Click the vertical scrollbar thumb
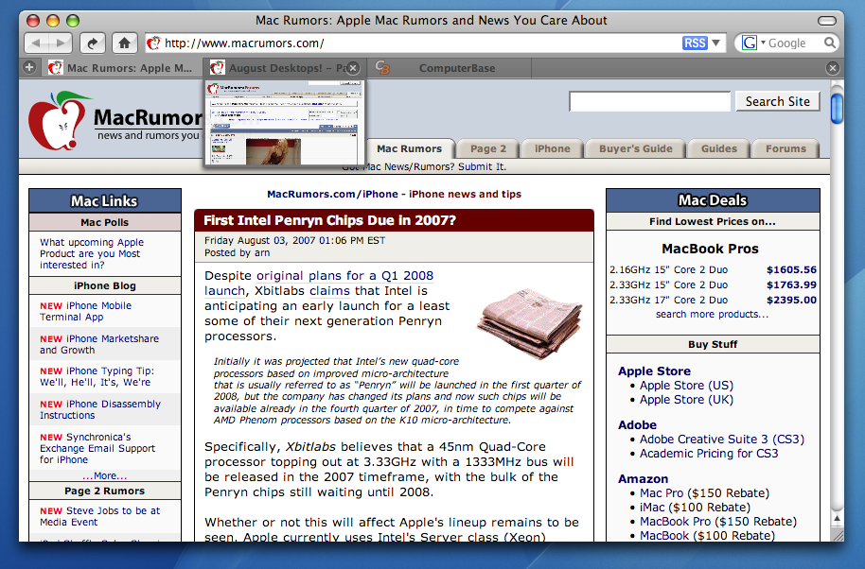This screenshot has height=569, width=865. 837,109
